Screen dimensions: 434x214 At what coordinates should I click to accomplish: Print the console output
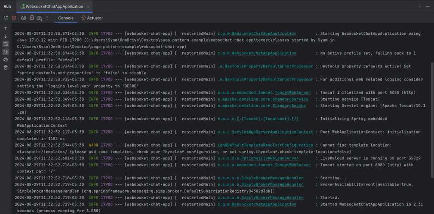[x=6, y=59]
